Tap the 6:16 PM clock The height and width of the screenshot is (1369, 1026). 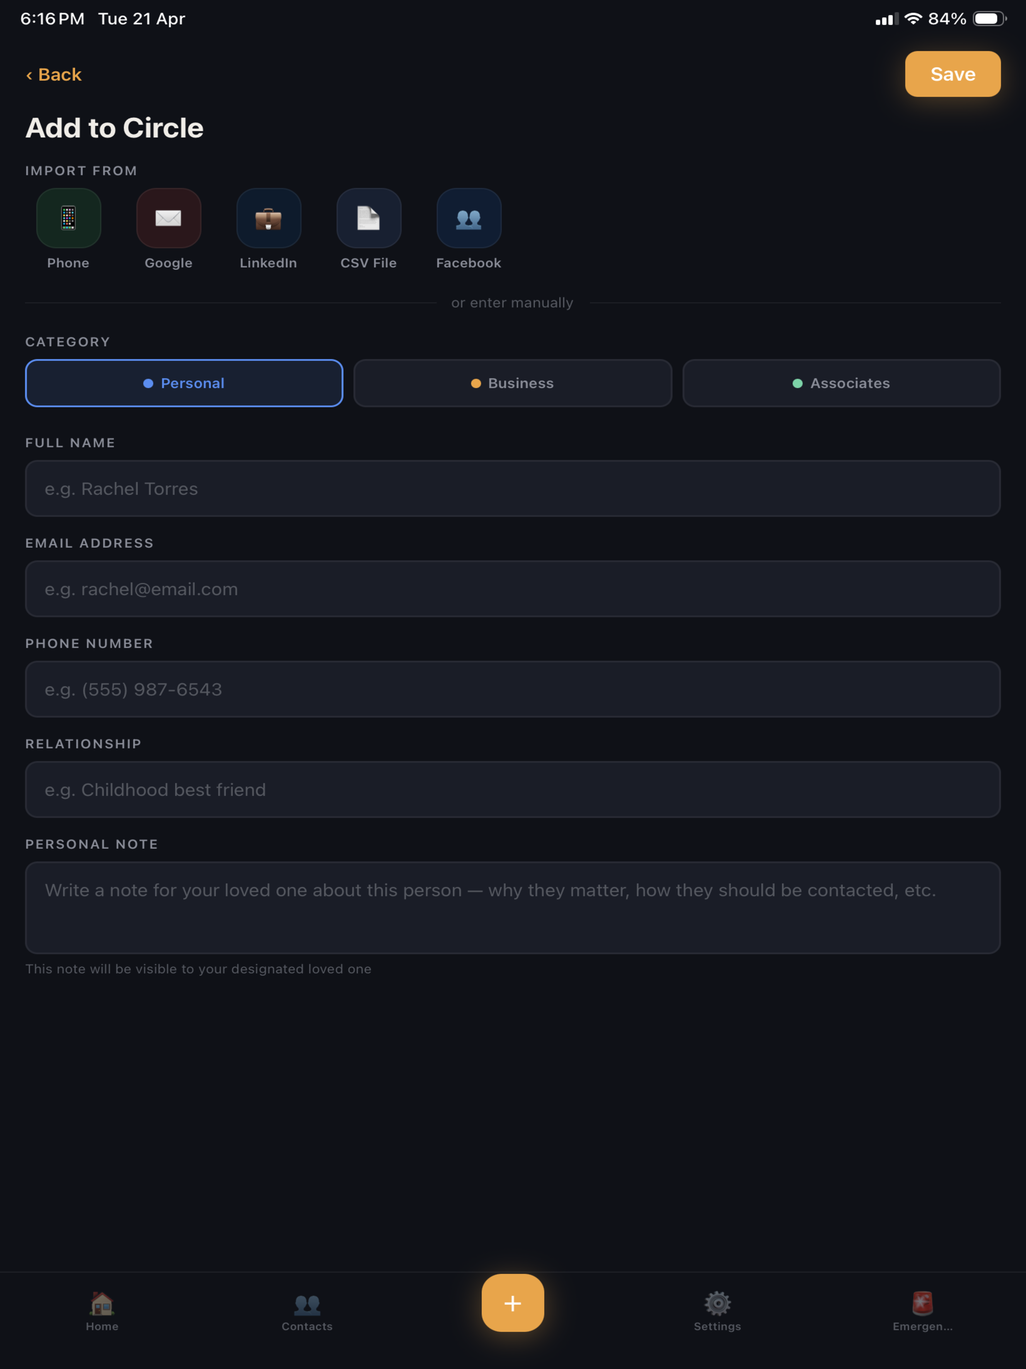tap(53, 19)
